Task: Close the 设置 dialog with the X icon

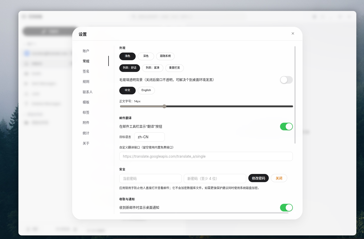Action: pos(293,33)
